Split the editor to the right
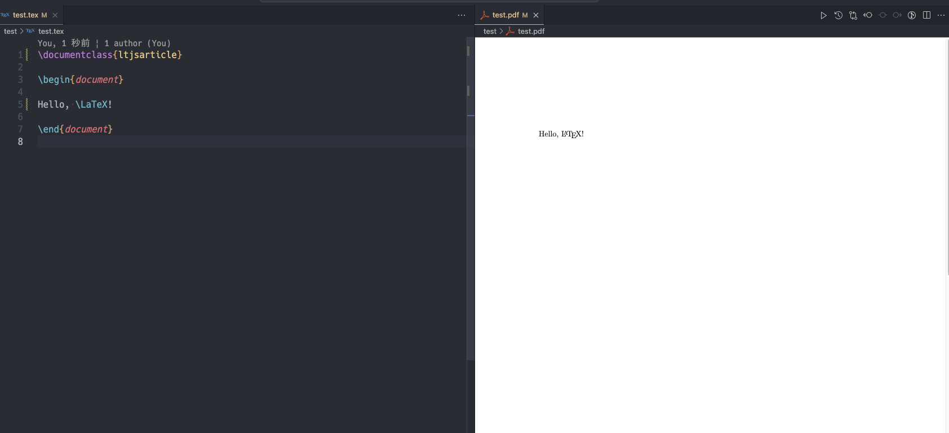 point(926,15)
